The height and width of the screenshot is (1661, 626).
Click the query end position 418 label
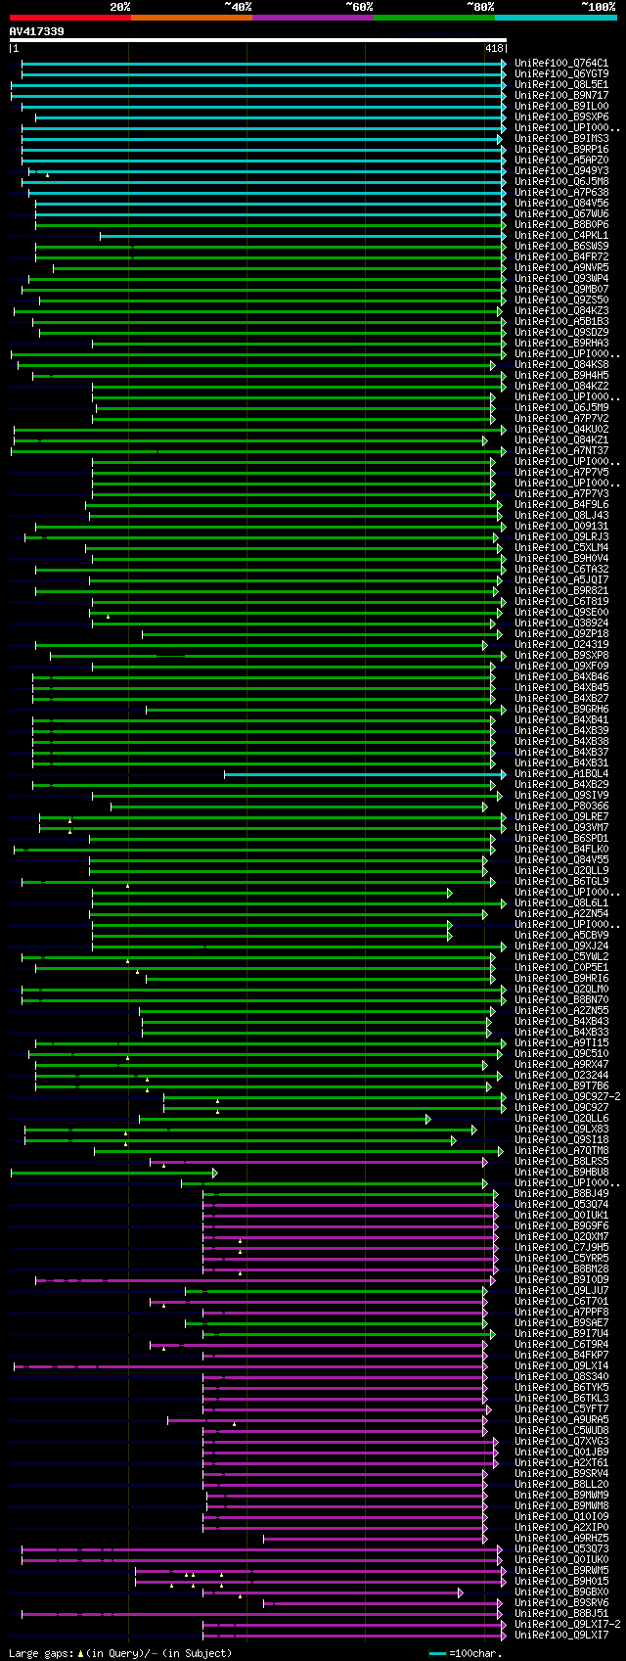494,48
